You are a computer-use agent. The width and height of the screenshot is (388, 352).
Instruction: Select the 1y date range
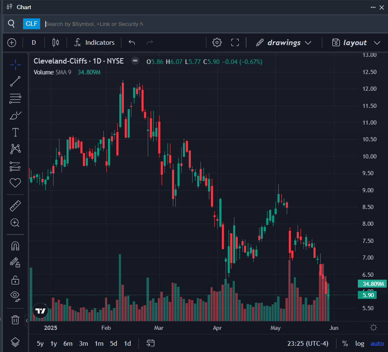pos(54,344)
